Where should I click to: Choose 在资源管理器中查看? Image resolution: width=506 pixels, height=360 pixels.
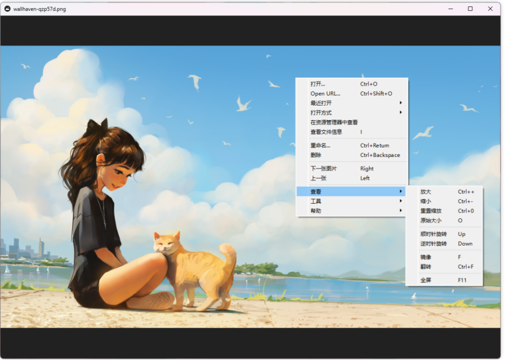(x=352, y=122)
